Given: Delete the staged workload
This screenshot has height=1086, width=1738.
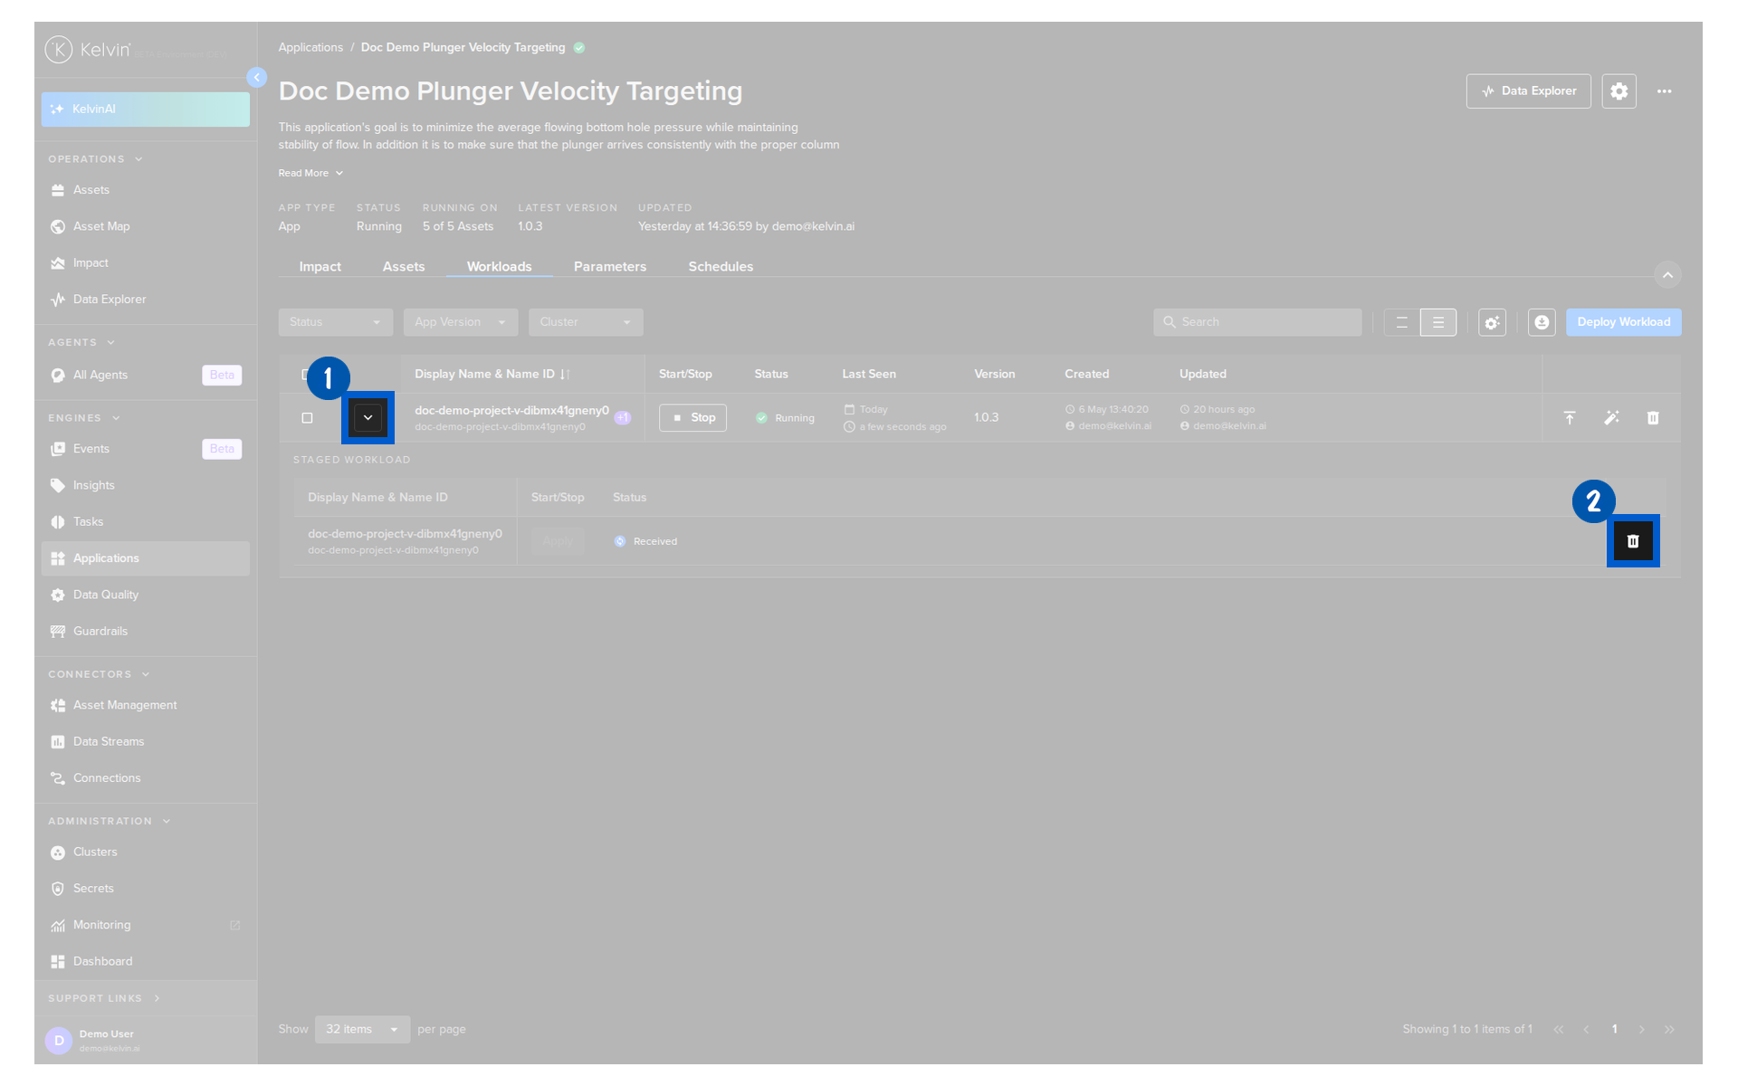Looking at the screenshot, I should point(1633,541).
